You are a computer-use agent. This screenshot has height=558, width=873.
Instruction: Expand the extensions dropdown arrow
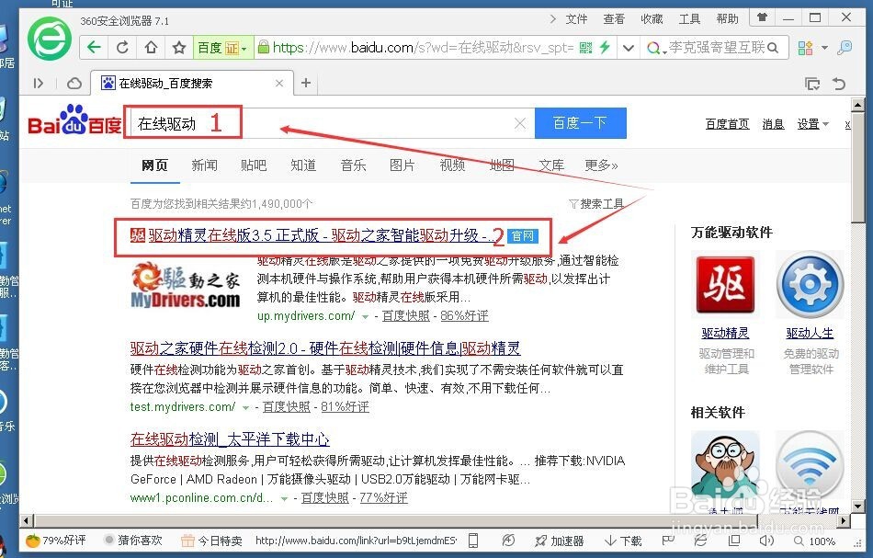tap(824, 48)
